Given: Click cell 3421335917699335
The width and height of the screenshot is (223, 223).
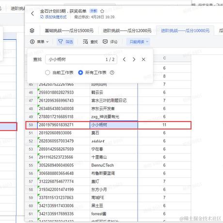Looking at the screenshot, I should (64, 214).
